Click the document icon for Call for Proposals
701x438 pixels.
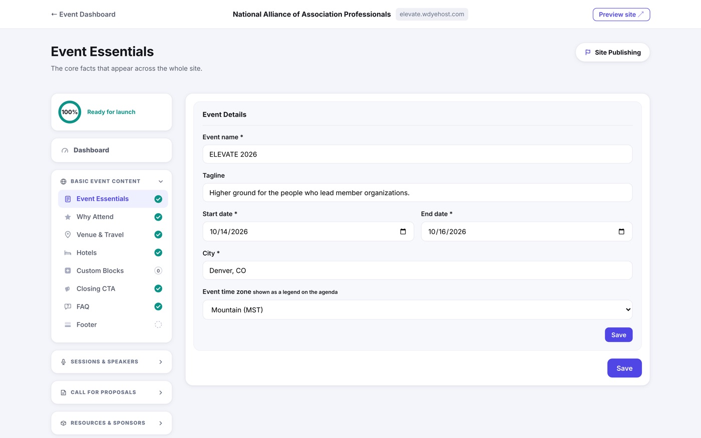coord(63,392)
